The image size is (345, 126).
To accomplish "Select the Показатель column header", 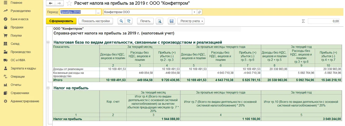I will [76, 56].
